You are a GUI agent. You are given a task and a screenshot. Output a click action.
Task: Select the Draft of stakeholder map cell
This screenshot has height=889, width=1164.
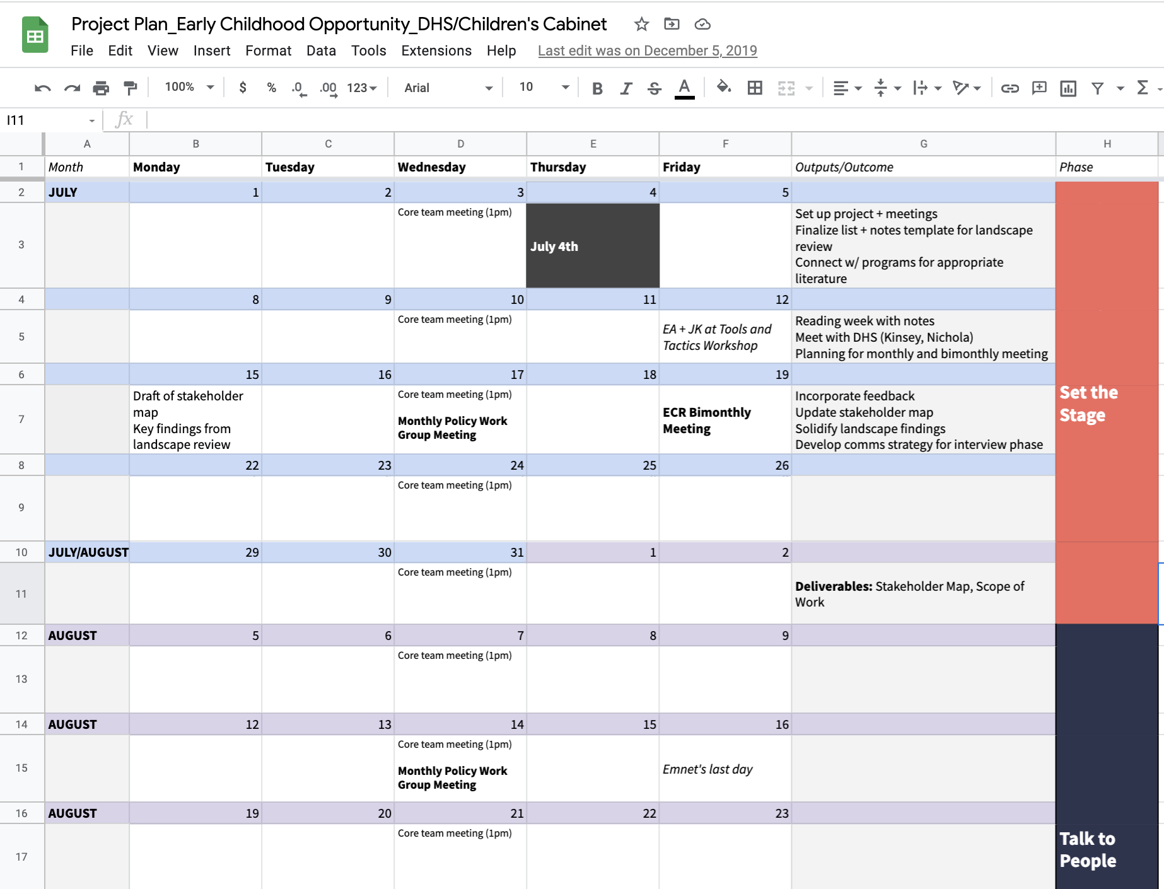pos(195,419)
